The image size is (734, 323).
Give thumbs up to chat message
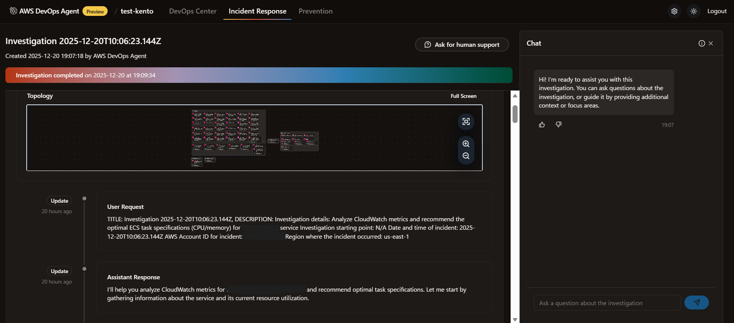542,125
